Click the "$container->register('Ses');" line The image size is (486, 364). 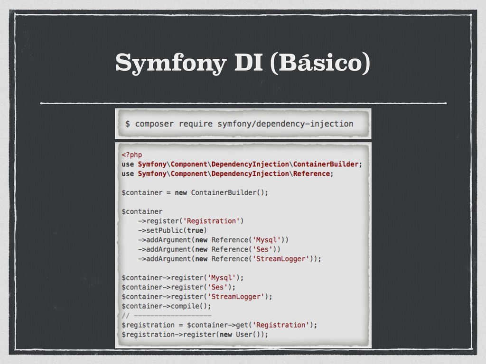(178, 287)
